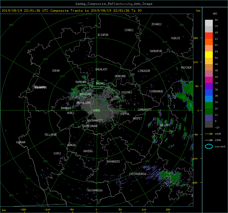Click the purple 39 dBZ color swatch
Image resolution: width=228 pixels, height=213 pixels.
pyautogui.click(x=209, y=86)
